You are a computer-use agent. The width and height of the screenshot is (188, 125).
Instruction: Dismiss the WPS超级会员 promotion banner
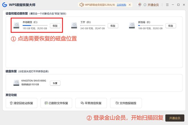point(130,5)
